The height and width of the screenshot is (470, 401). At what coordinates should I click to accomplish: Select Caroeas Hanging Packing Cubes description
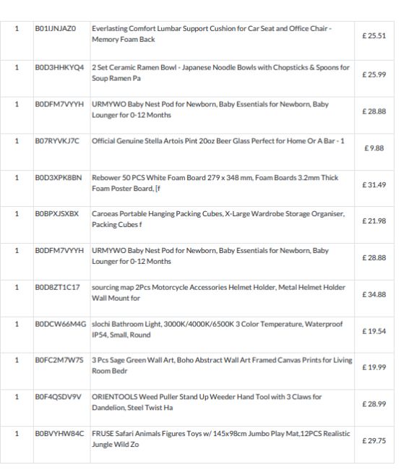[x=218, y=219]
